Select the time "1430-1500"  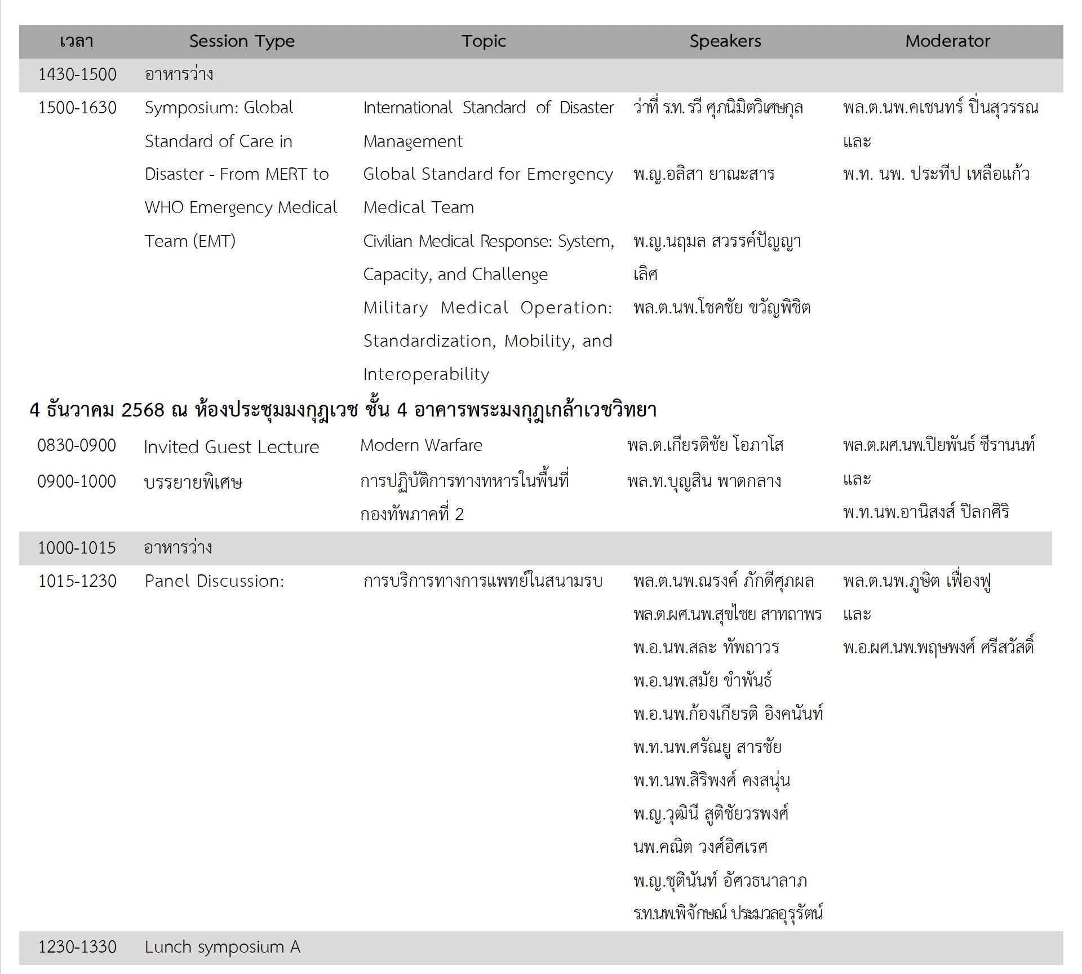[77, 74]
